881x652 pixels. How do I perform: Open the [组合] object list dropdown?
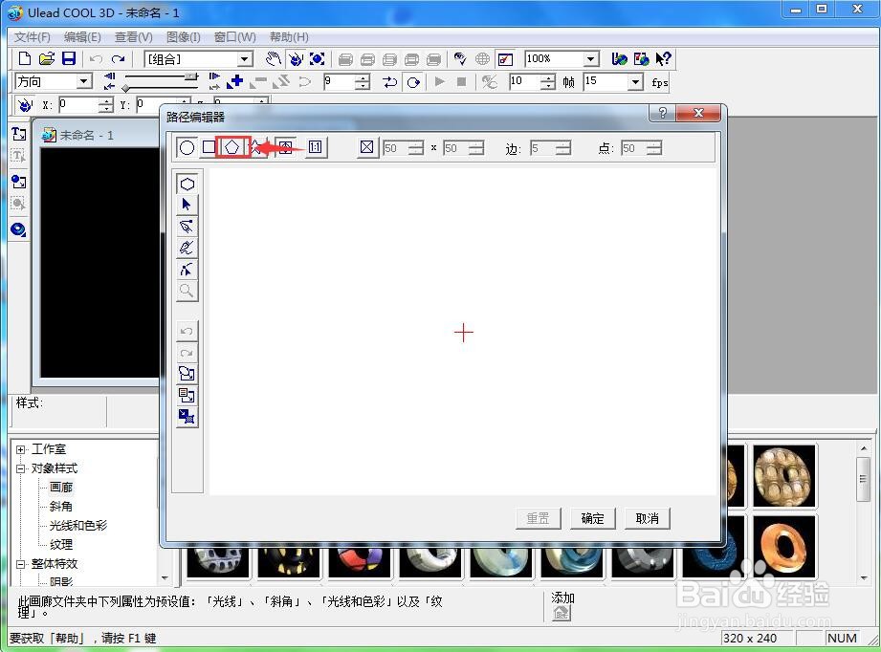point(245,59)
